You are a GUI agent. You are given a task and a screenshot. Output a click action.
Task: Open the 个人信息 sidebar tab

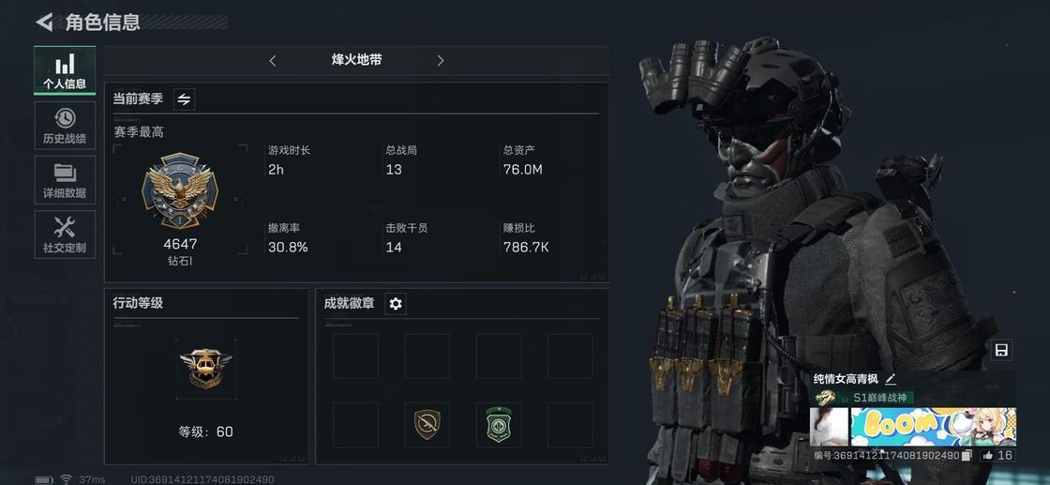tap(65, 70)
